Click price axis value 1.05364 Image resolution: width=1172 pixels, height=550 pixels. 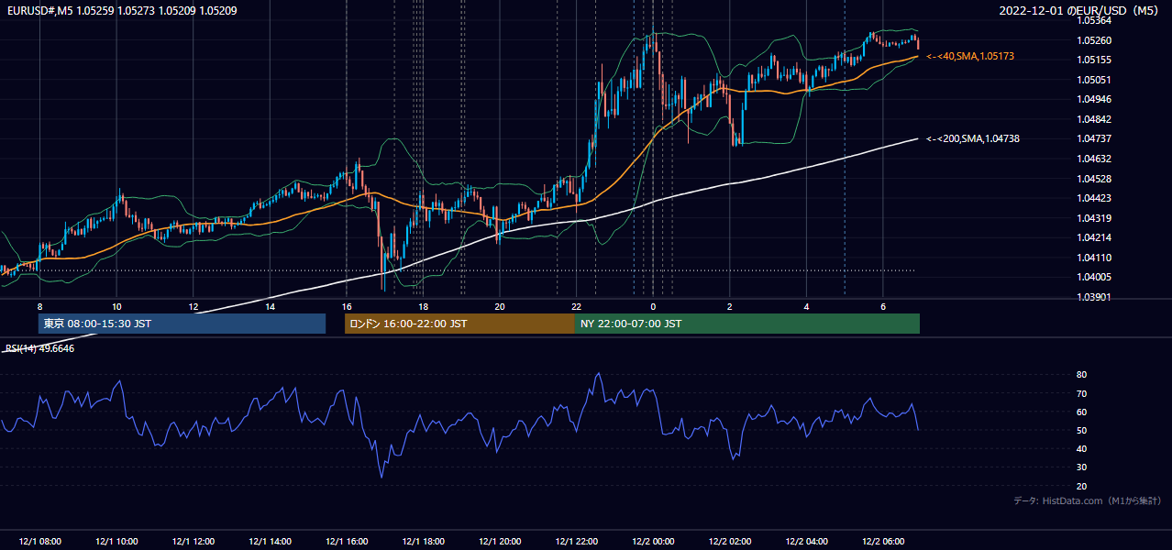click(x=1093, y=20)
